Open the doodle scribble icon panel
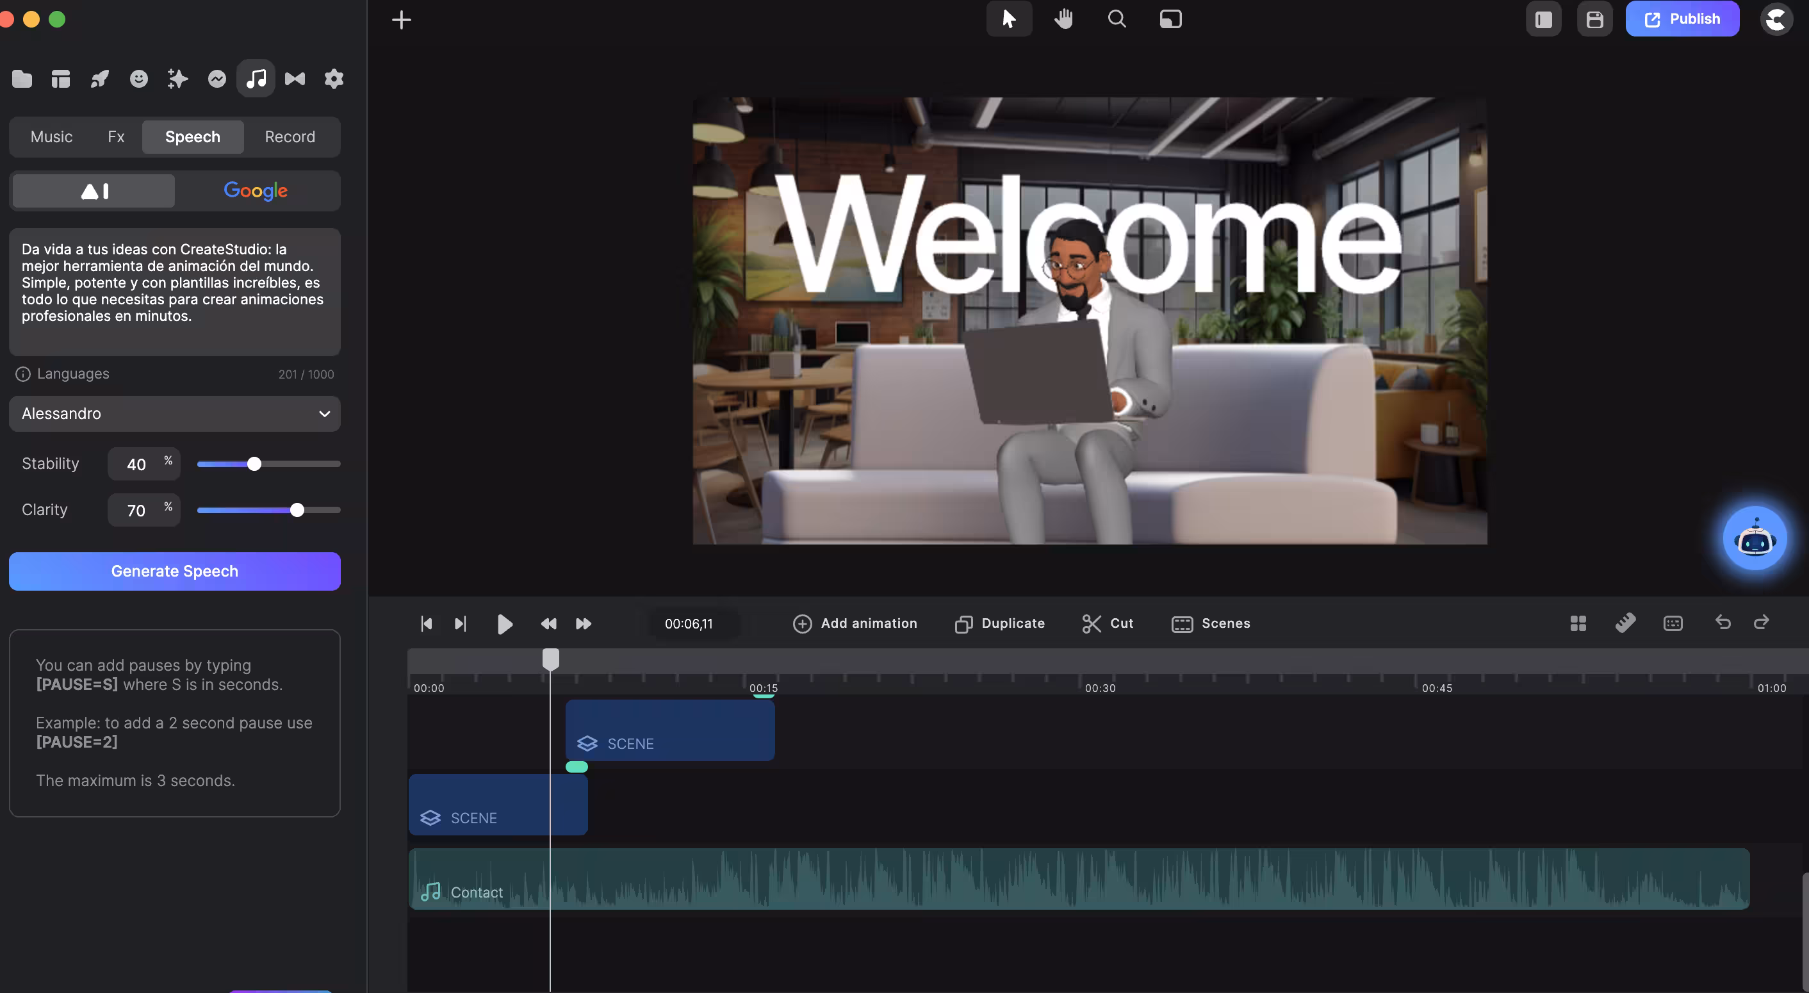This screenshot has height=993, width=1809. coord(217,79)
